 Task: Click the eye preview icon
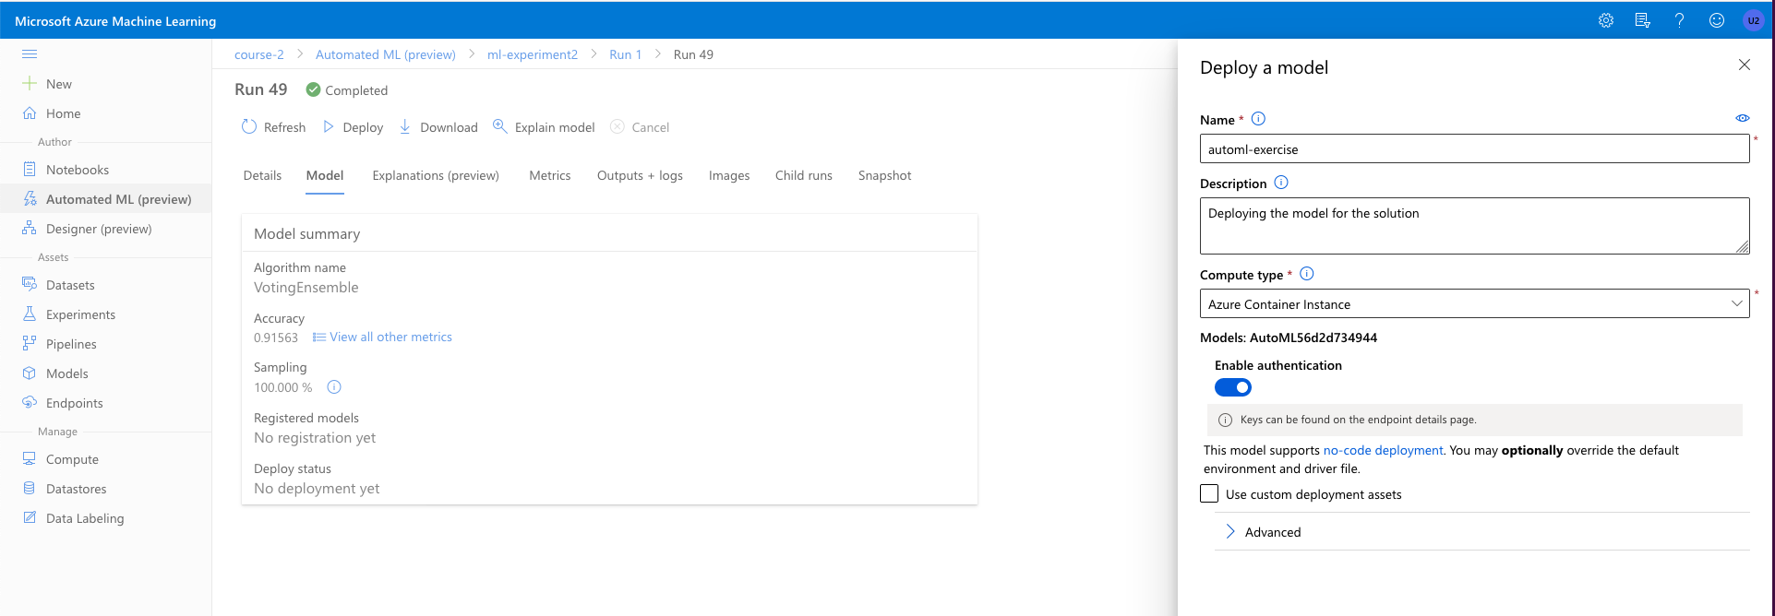click(x=1742, y=118)
